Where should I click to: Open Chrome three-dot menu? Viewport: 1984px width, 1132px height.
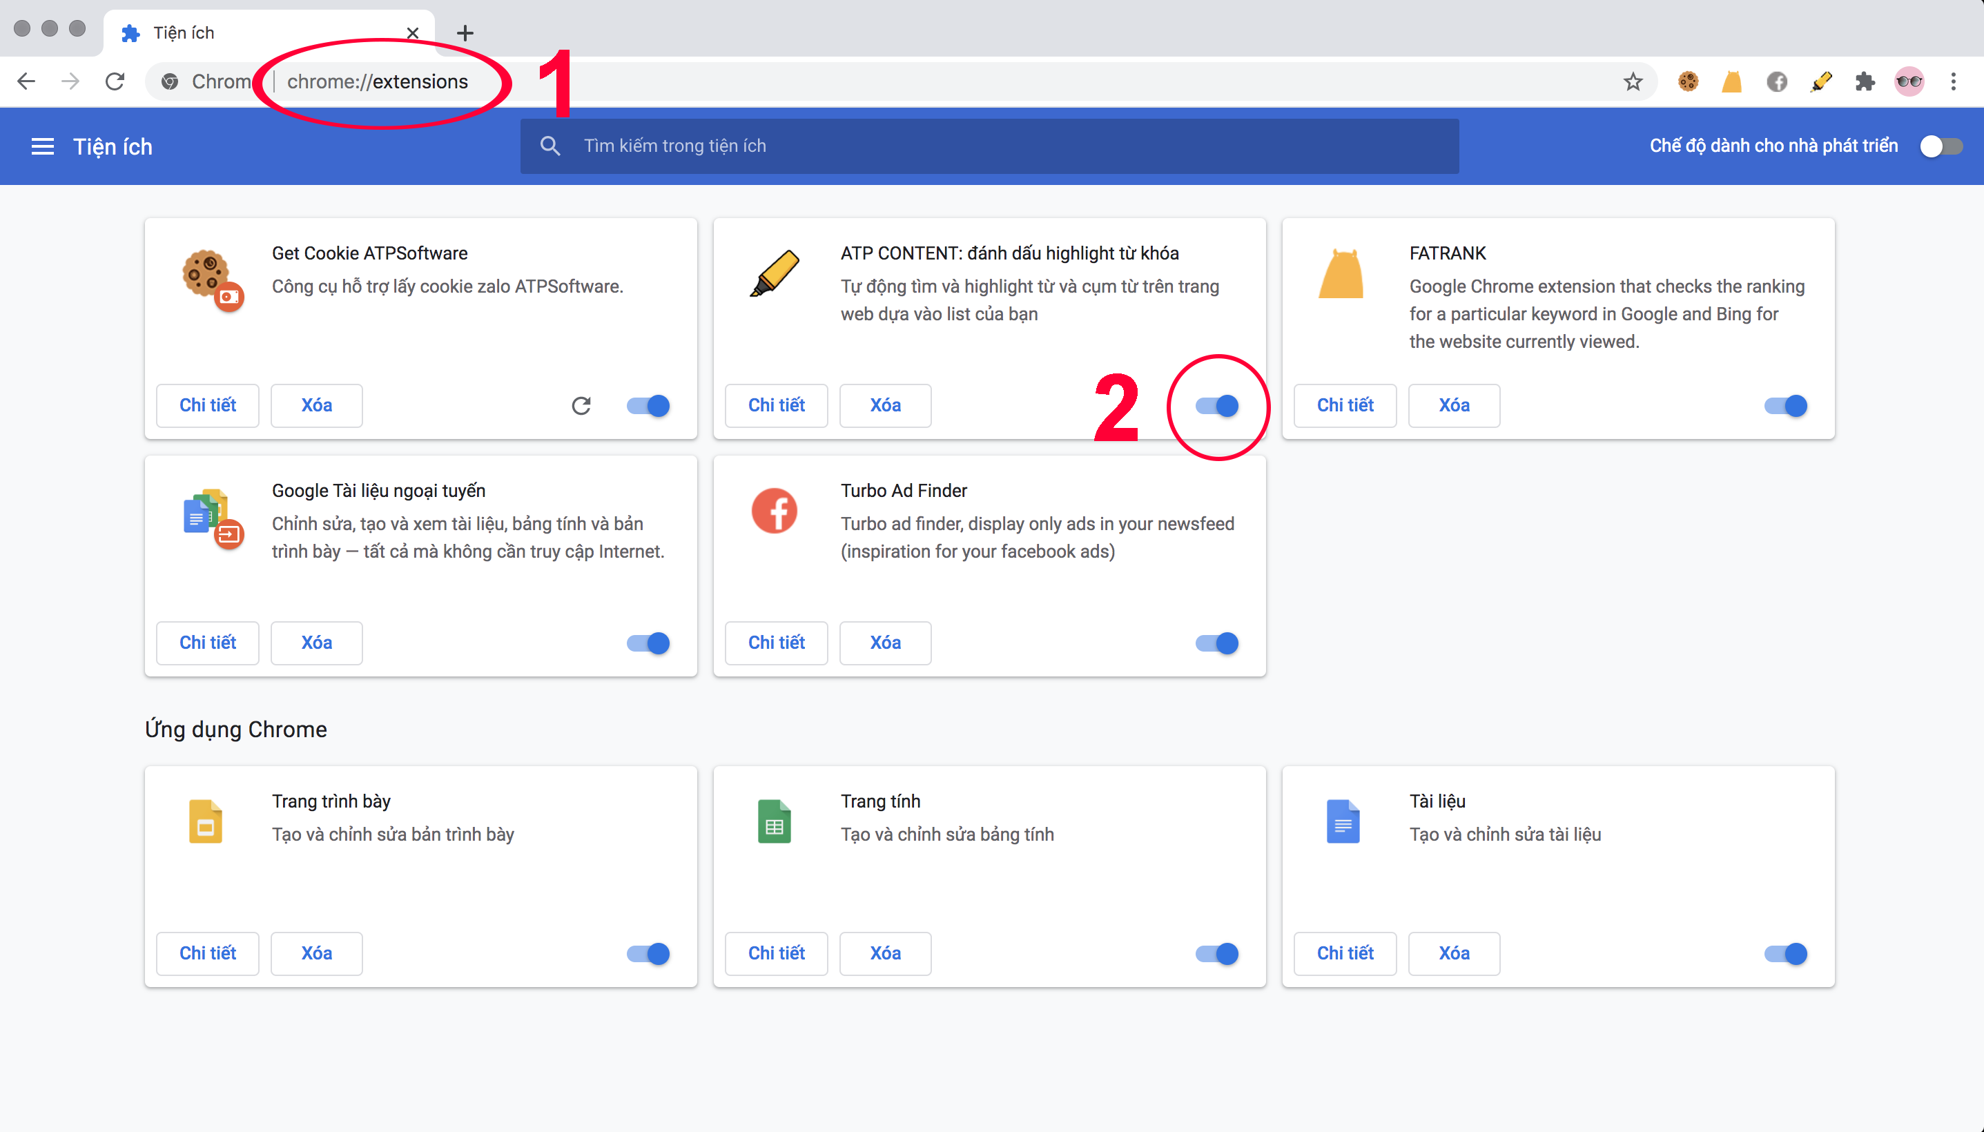pyautogui.click(x=1953, y=81)
